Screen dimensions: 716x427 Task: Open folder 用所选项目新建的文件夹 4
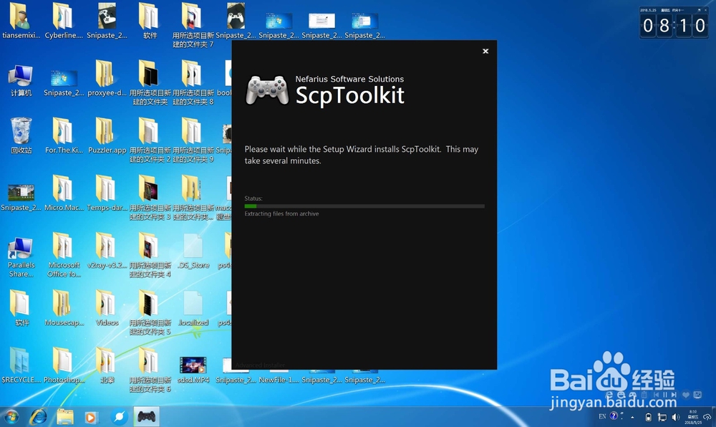pos(150,255)
